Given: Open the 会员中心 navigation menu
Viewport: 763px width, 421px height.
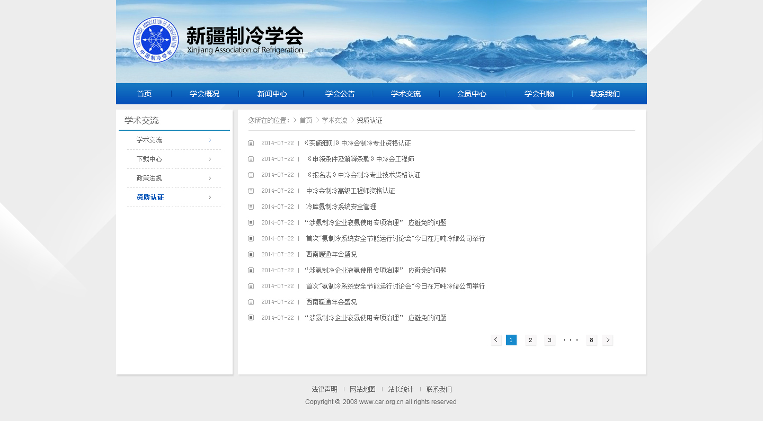Looking at the screenshot, I should [472, 94].
